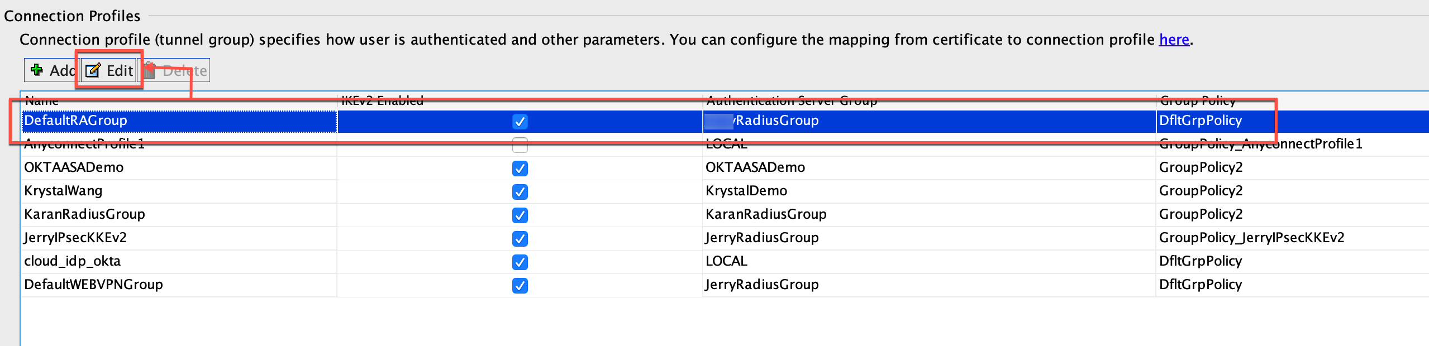The width and height of the screenshot is (1429, 346).
Task: Enable IKEv2 for AnyconnectProfile1
Action: 520,145
